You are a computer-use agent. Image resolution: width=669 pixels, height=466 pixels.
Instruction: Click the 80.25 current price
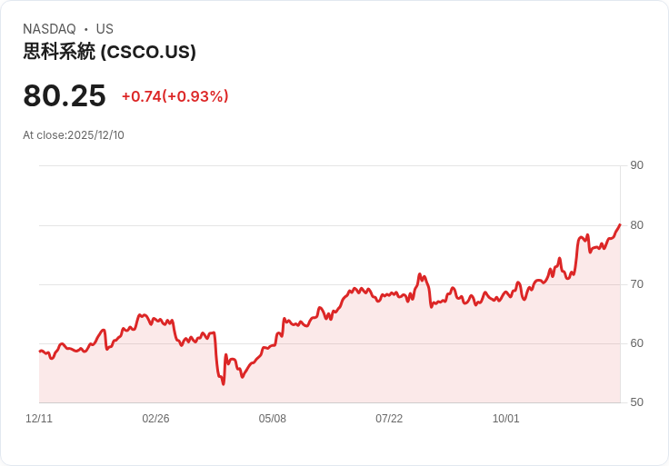[65, 95]
